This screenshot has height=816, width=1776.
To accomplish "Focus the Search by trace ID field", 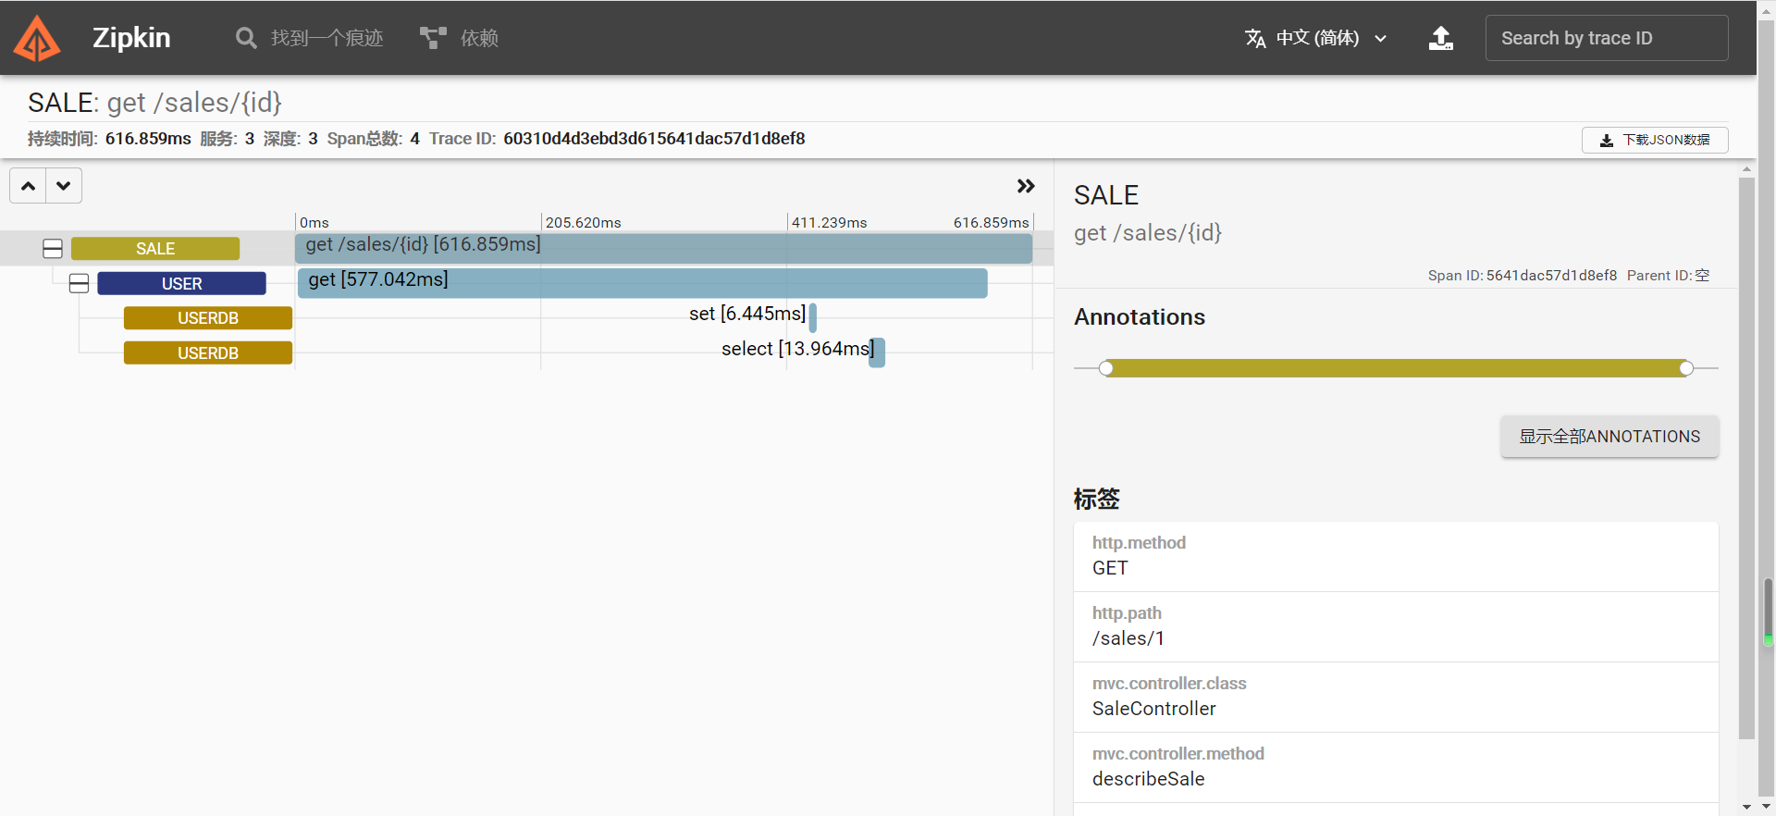I will coord(1607,38).
